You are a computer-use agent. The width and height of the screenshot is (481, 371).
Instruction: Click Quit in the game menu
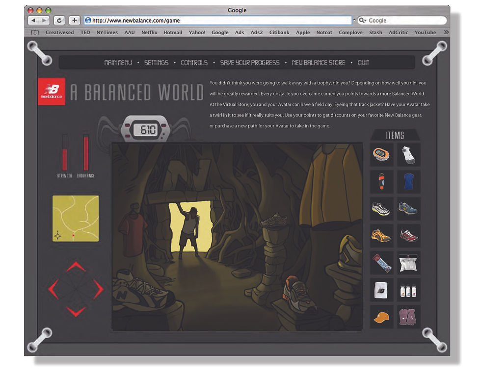pos(363,63)
